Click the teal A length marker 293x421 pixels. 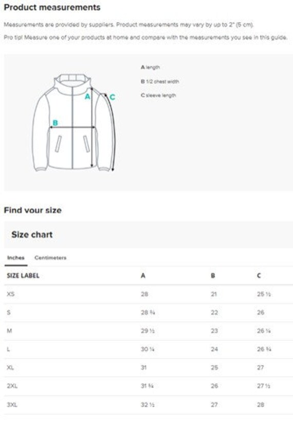(87, 97)
